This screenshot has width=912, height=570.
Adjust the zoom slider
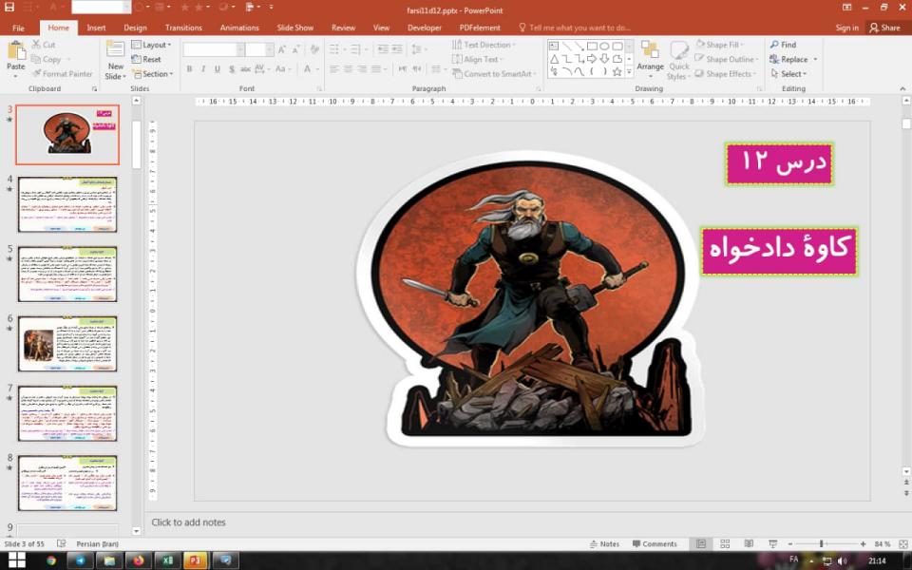[821, 543]
